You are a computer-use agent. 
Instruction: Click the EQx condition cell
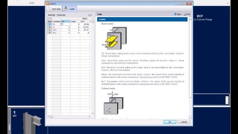click(57, 30)
